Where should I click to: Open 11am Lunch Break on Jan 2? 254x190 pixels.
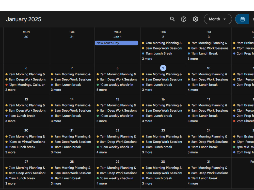coord(162,54)
